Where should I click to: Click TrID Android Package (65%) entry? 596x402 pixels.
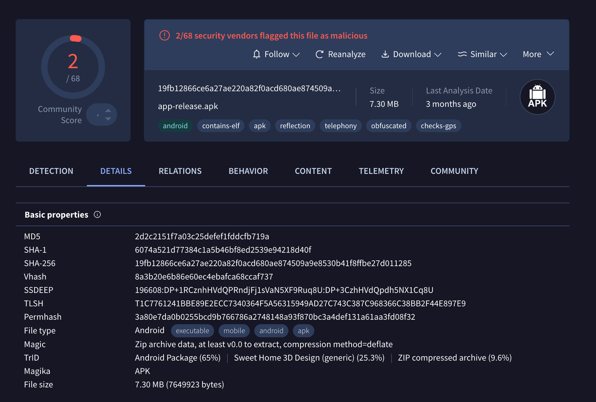pyautogui.click(x=178, y=358)
